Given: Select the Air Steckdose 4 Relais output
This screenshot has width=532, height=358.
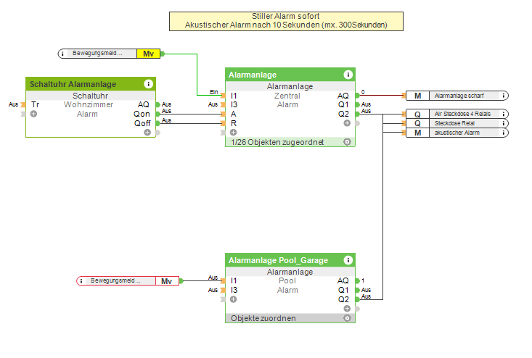Looking at the screenshot, I should tap(457, 114).
